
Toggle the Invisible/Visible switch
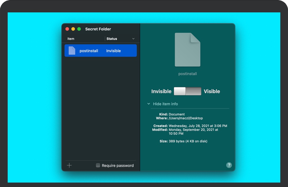point(188,91)
